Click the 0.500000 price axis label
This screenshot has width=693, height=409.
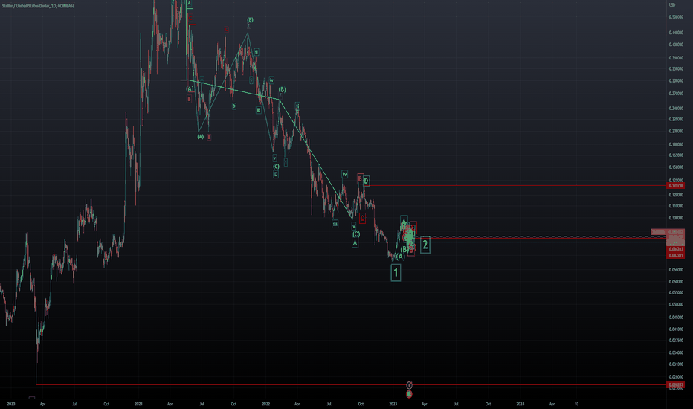coord(676,17)
